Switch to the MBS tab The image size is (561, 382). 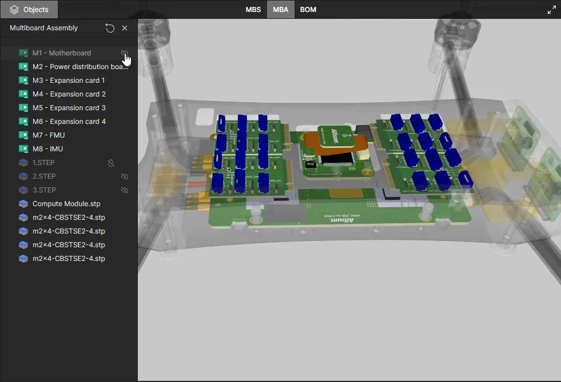[253, 10]
